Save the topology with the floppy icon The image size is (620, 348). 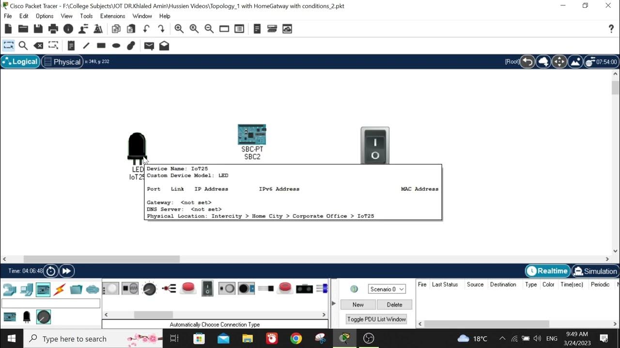point(38,29)
